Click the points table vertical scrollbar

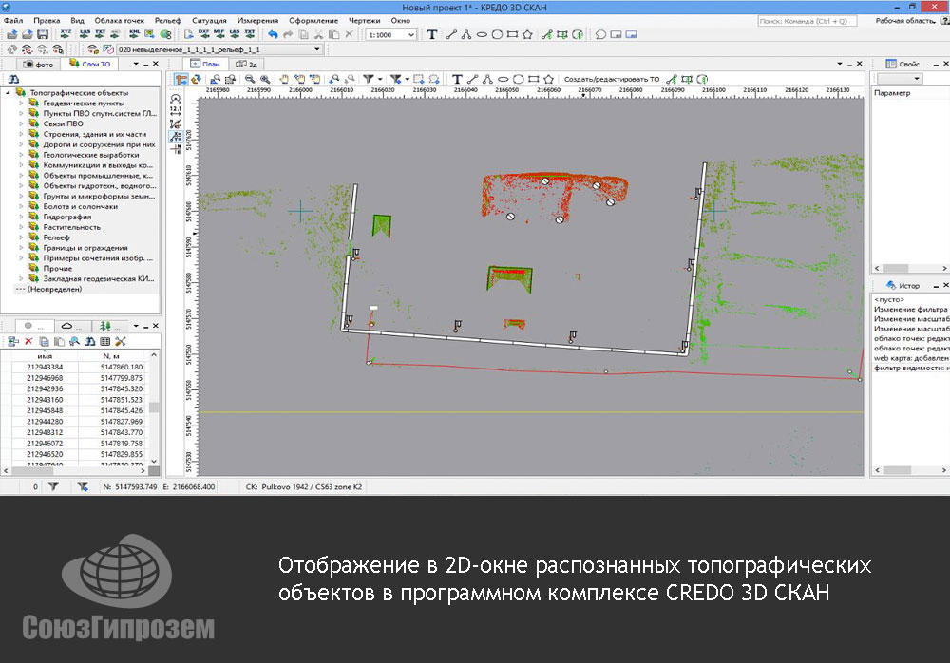(x=154, y=407)
